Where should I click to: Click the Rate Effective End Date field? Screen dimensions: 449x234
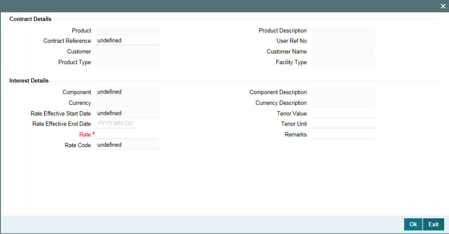116,124
